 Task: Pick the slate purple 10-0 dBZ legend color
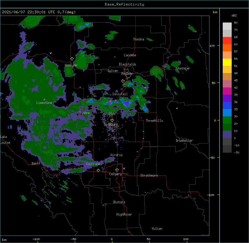click(227, 134)
